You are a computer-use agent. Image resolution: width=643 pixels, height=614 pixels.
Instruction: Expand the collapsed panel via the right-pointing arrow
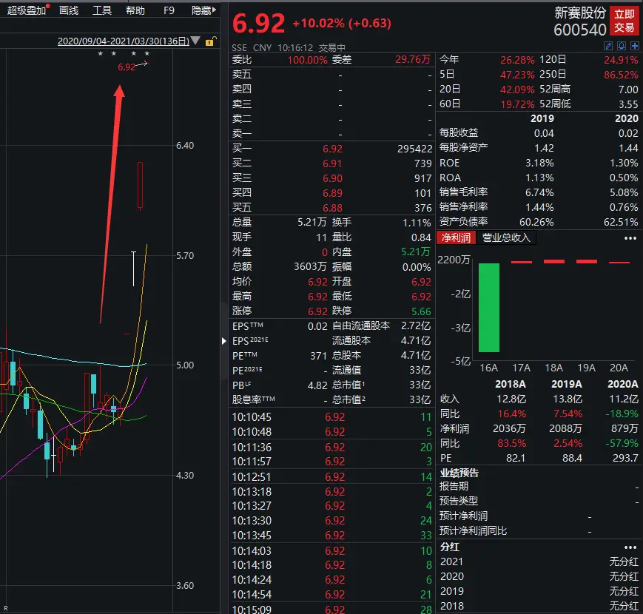[224, 342]
